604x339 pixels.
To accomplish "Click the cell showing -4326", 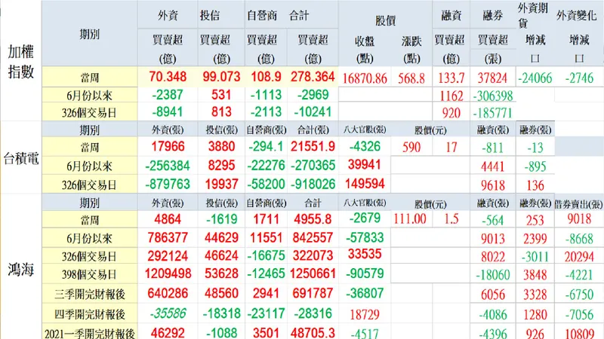I will [365, 146].
